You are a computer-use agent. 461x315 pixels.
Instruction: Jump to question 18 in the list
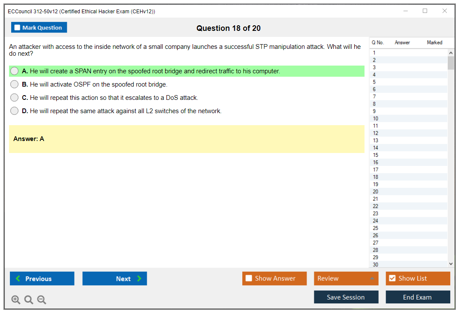click(376, 177)
